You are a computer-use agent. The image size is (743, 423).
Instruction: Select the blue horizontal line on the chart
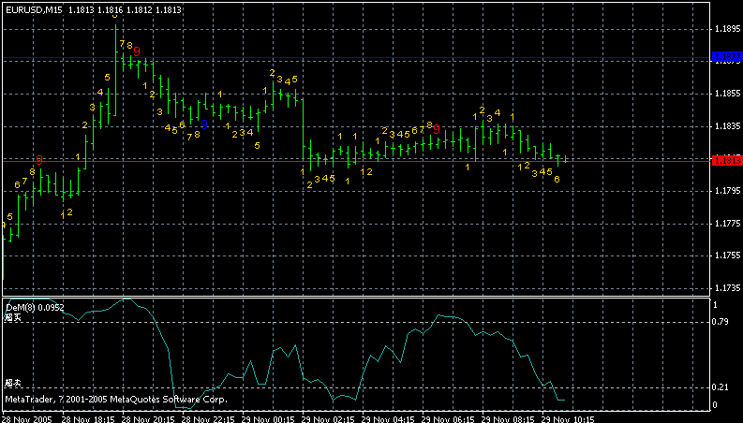(x=375, y=58)
